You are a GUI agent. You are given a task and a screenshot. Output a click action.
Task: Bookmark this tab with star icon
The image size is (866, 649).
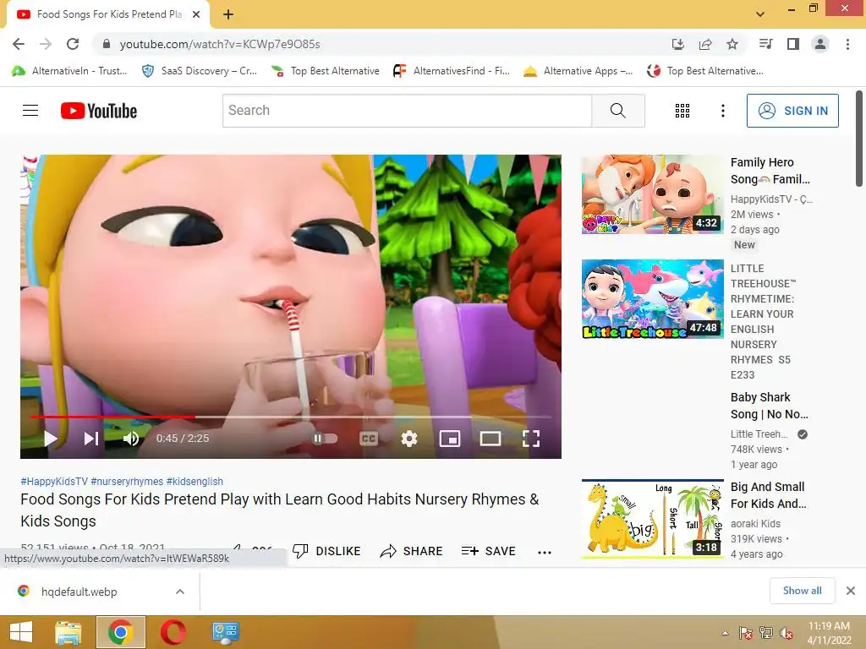tap(732, 44)
